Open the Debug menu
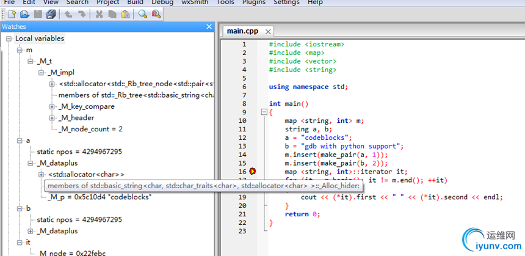Screen dimensions: 525x256 coord(162,2)
